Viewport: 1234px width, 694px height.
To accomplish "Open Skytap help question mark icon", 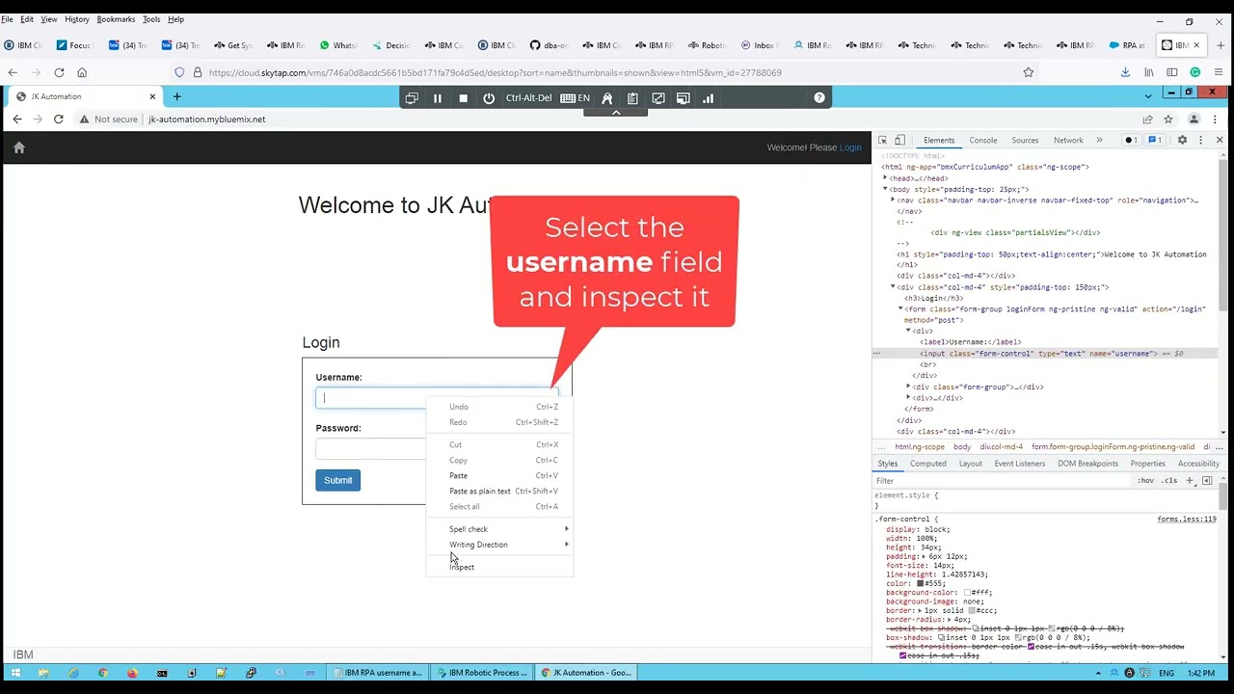I will (x=819, y=97).
